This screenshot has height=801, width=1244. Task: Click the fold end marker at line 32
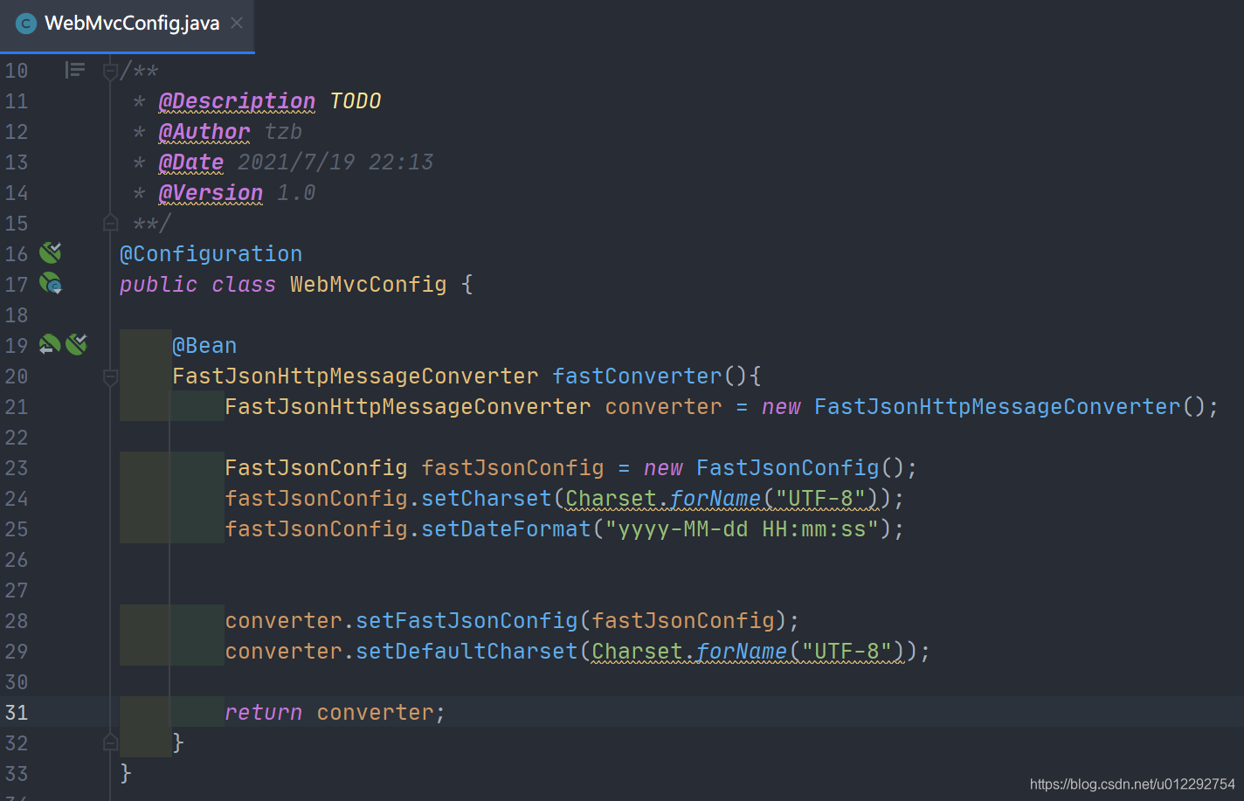tap(110, 742)
